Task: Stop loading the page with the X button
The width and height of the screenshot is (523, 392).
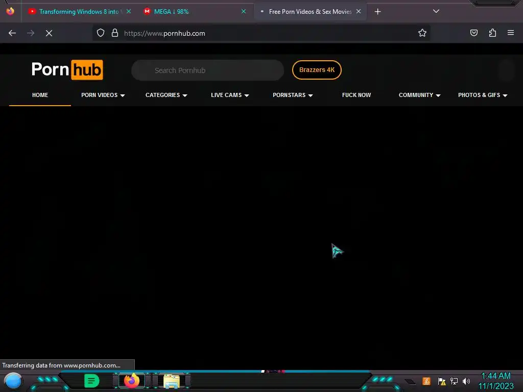Action: tap(49, 33)
